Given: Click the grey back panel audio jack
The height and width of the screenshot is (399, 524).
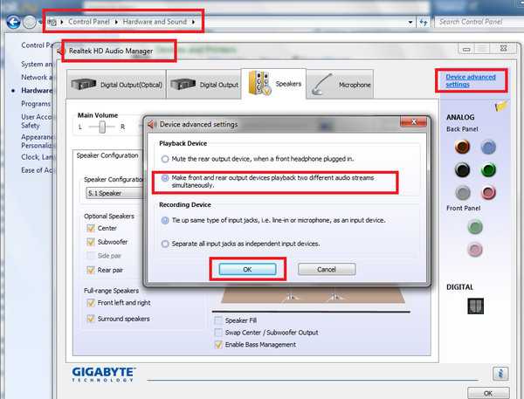Looking at the screenshot, I should point(463,192).
